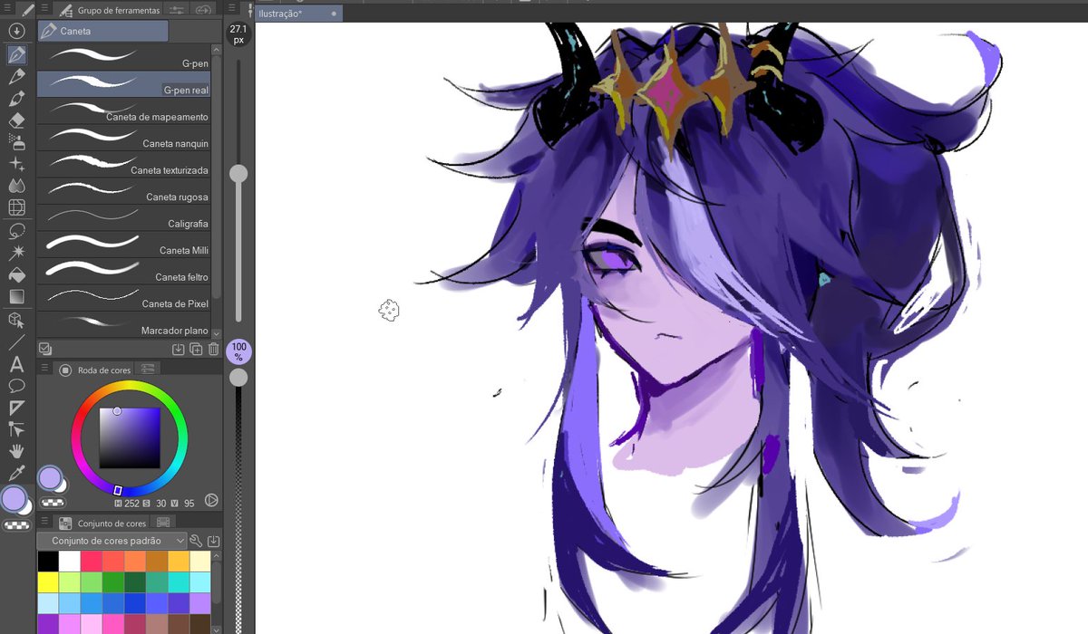The height and width of the screenshot is (634, 1088).
Task: Open color set wrench settings icon
Action: tap(196, 541)
